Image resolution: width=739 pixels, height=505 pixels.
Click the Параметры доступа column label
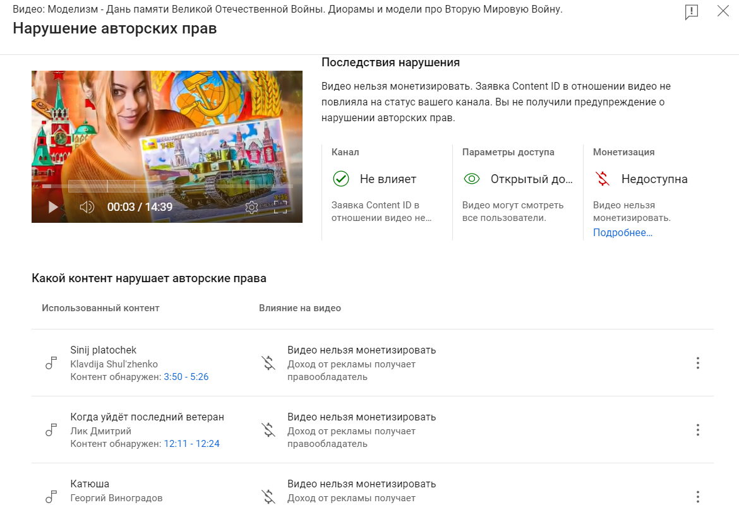[508, 152]
